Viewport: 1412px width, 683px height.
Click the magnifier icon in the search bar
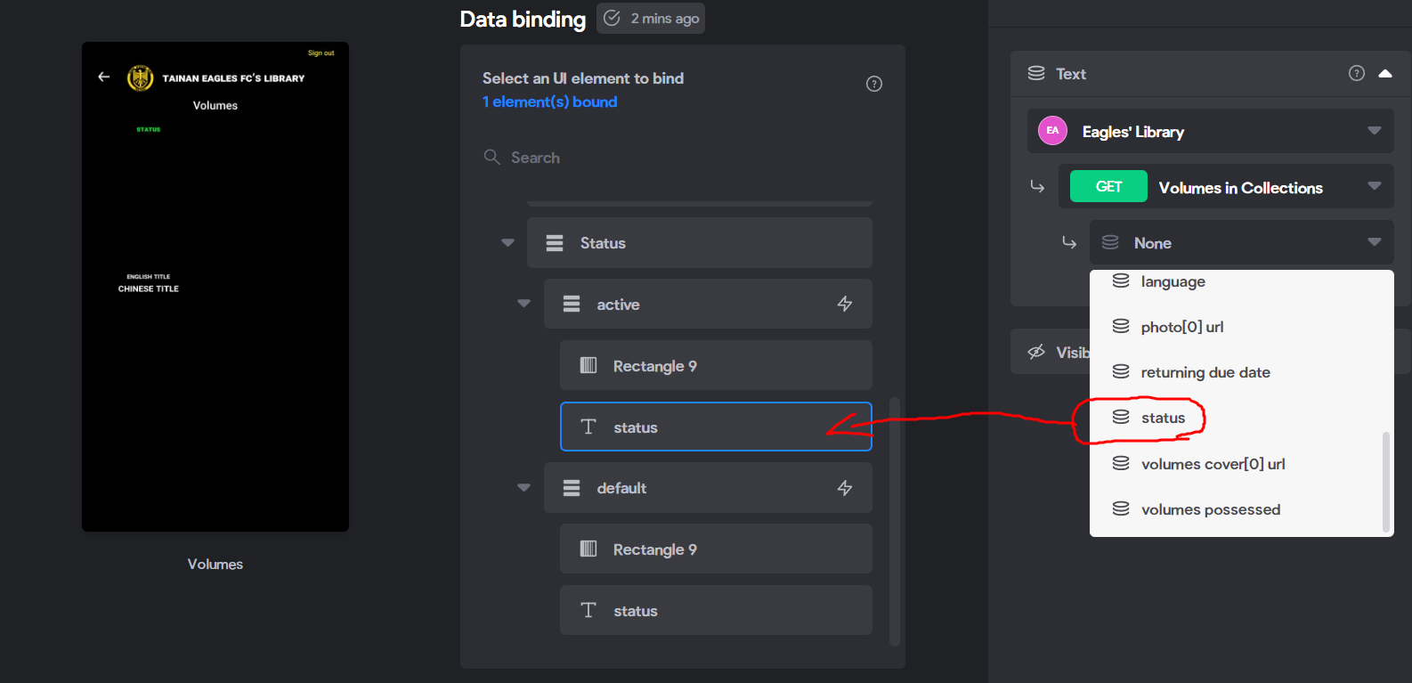tap(491, 157)
